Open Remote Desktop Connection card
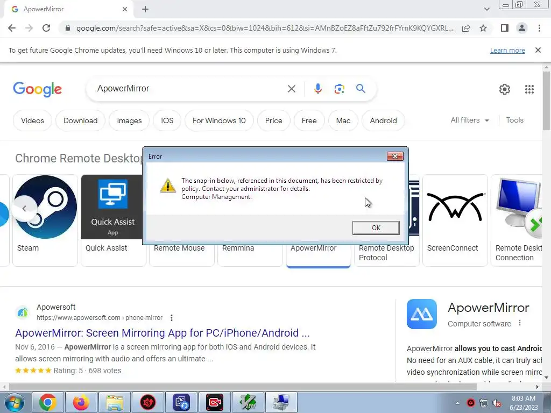 pyautogui.click(x=517, y=220)
